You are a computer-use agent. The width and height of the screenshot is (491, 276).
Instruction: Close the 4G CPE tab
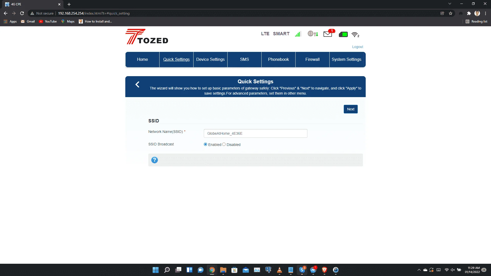point(59,4)
